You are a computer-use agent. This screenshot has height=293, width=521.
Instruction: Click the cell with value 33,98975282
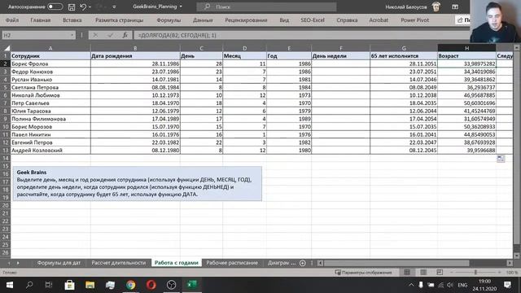[466, 63]
